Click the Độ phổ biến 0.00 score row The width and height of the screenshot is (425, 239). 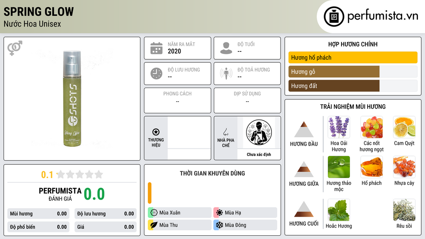point(38,227)
